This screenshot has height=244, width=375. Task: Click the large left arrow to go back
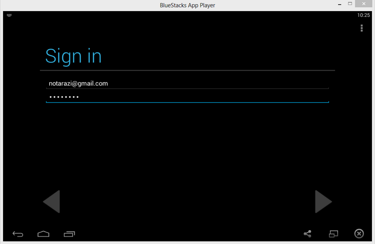pos(51,201)
